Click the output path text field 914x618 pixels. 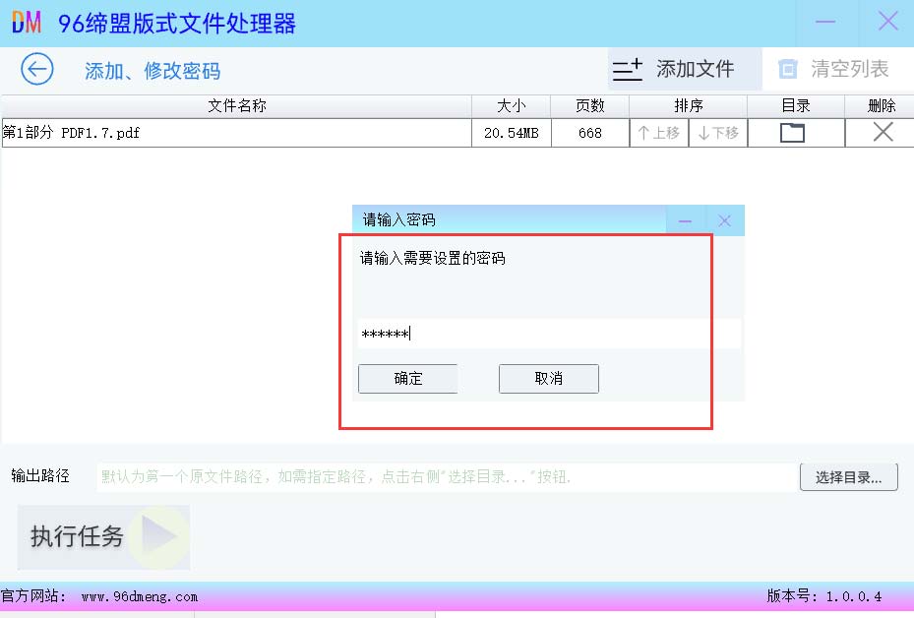click(447, 477)
